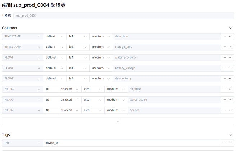
Task: Remove the water_usage column with minus icon
Action: [x=225, y=100]
